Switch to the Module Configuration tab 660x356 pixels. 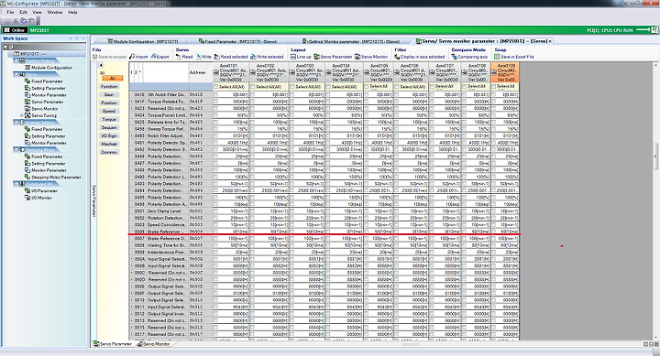(143, 41)
